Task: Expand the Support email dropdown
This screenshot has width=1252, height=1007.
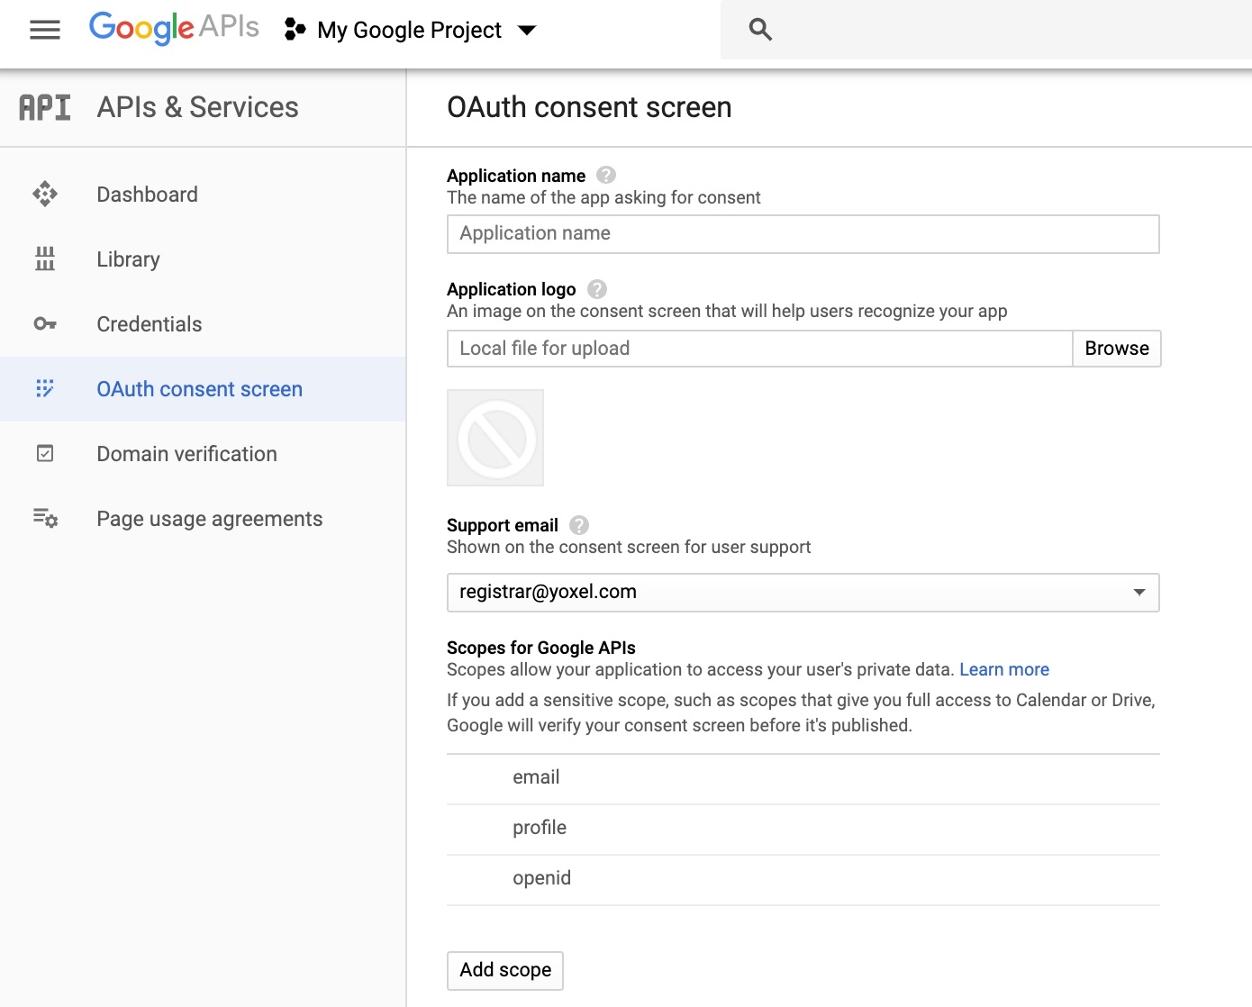Action: [x=1139, y=593]
